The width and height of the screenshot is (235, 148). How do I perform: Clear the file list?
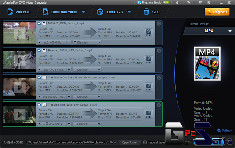[x=152, y=12]
